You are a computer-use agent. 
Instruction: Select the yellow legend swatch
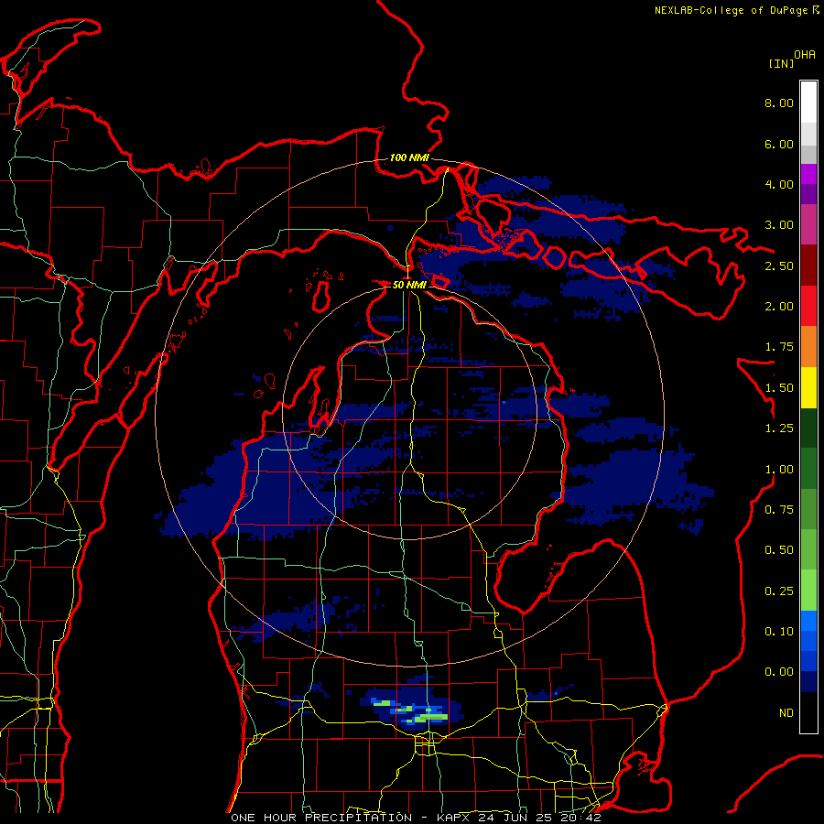[x=808, y=387]
